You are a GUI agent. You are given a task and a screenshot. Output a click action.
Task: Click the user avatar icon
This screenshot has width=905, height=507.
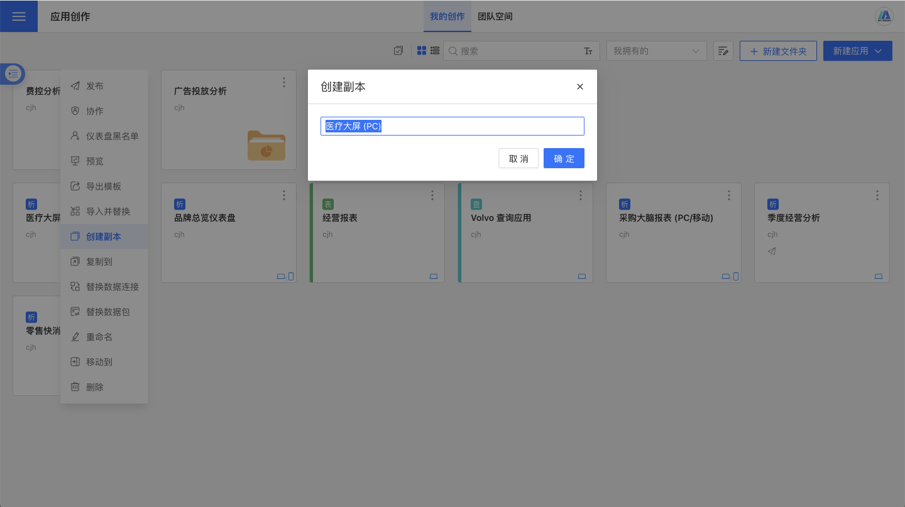pyautogui.click(x=884, y=16)
